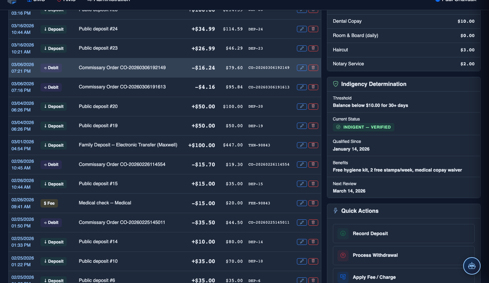This screenshot has width=489, height=283.
Task: Edit Commissary Order CO-20260306191613 entry
Action: click(302, 87)
